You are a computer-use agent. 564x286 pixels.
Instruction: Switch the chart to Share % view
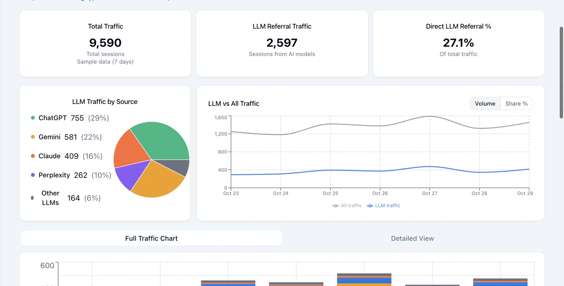click(516, 104)
